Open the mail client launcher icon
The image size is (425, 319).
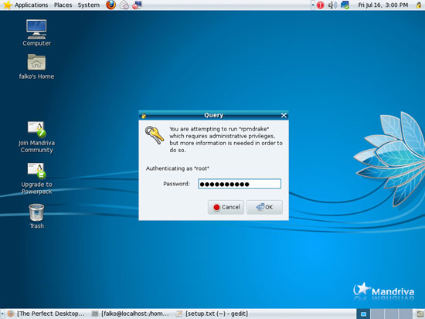pyautogui.click(x=124, y=5)
